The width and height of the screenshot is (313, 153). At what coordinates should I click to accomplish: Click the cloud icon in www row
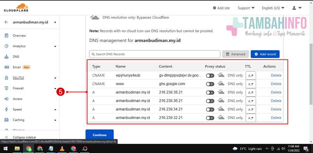tap(221, 84)
